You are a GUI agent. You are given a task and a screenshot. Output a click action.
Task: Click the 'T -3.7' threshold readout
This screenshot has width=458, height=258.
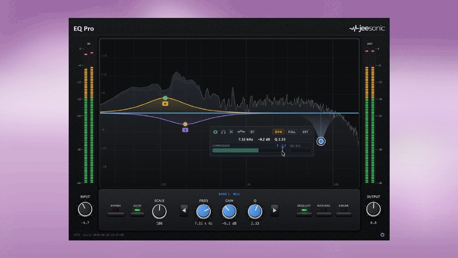coord(282,146)
